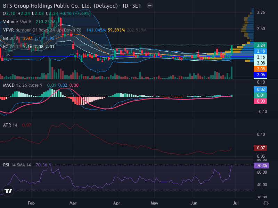Click the Jul label on time axis
The height and width of the screenshot is (208, 278).
236,203
